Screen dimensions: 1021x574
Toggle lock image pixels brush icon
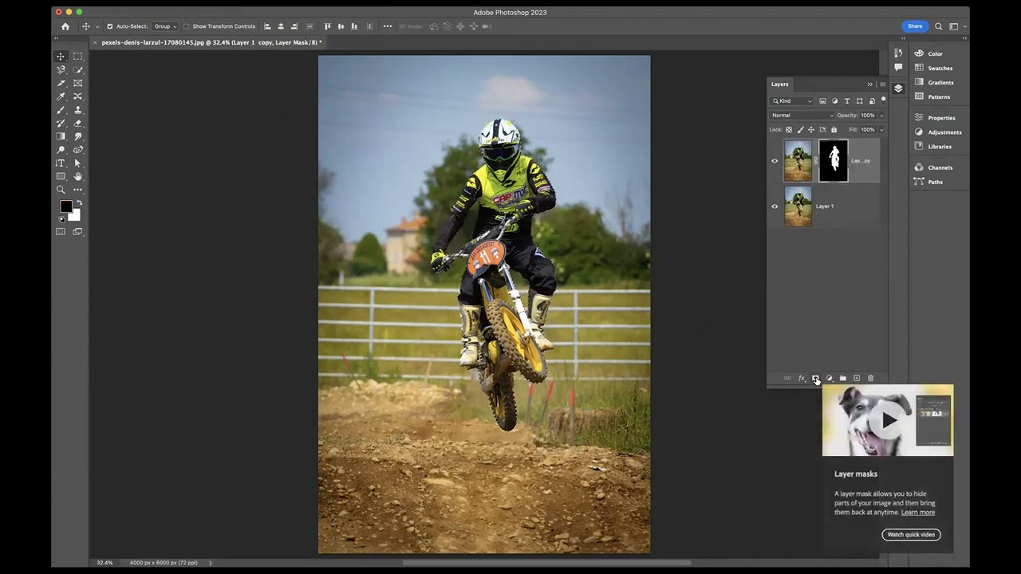(x=800, y=129)
